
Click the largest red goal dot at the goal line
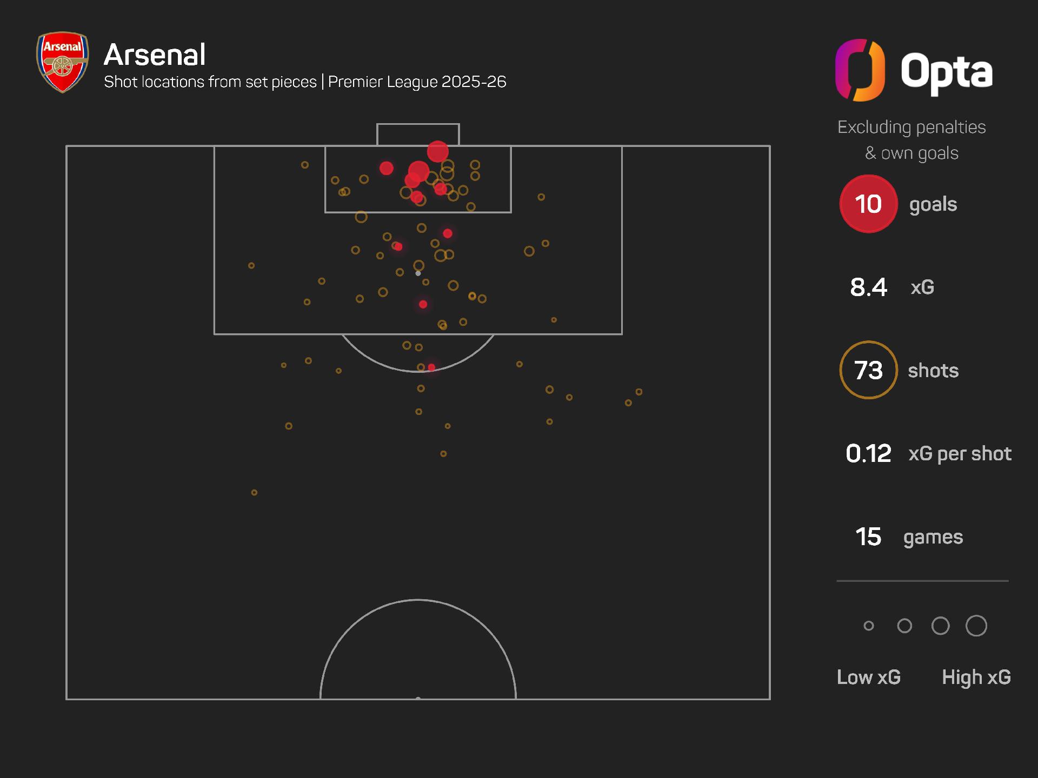[x=437, y=151]
